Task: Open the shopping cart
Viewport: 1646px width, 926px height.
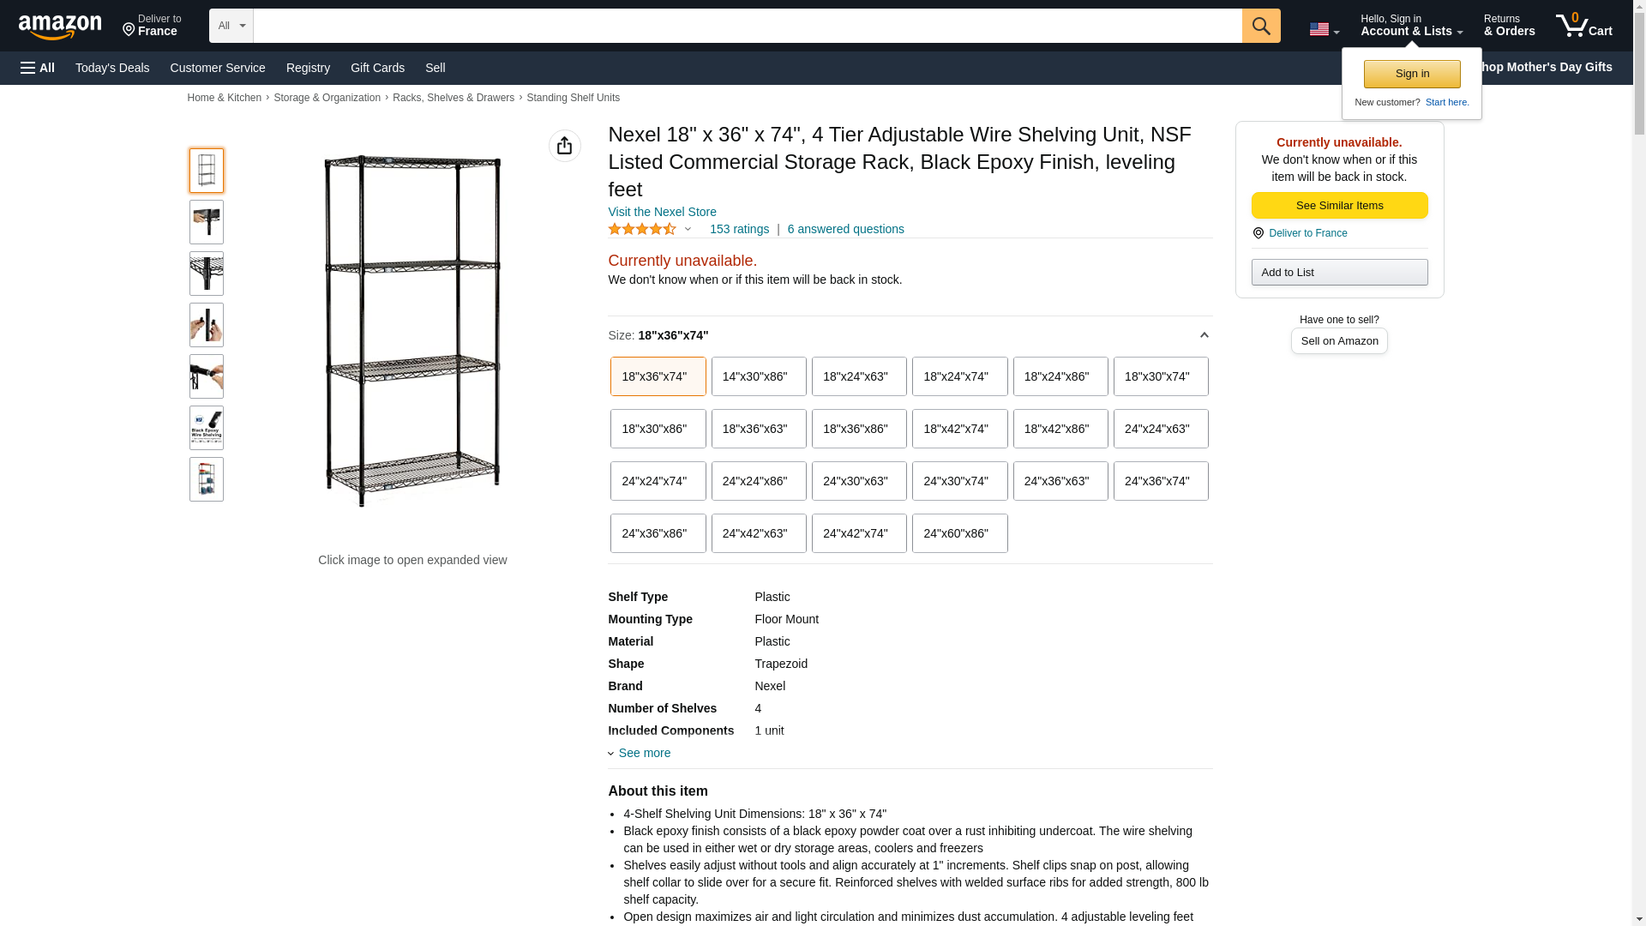Action: pyautogui.click(x=1583, y=26)
